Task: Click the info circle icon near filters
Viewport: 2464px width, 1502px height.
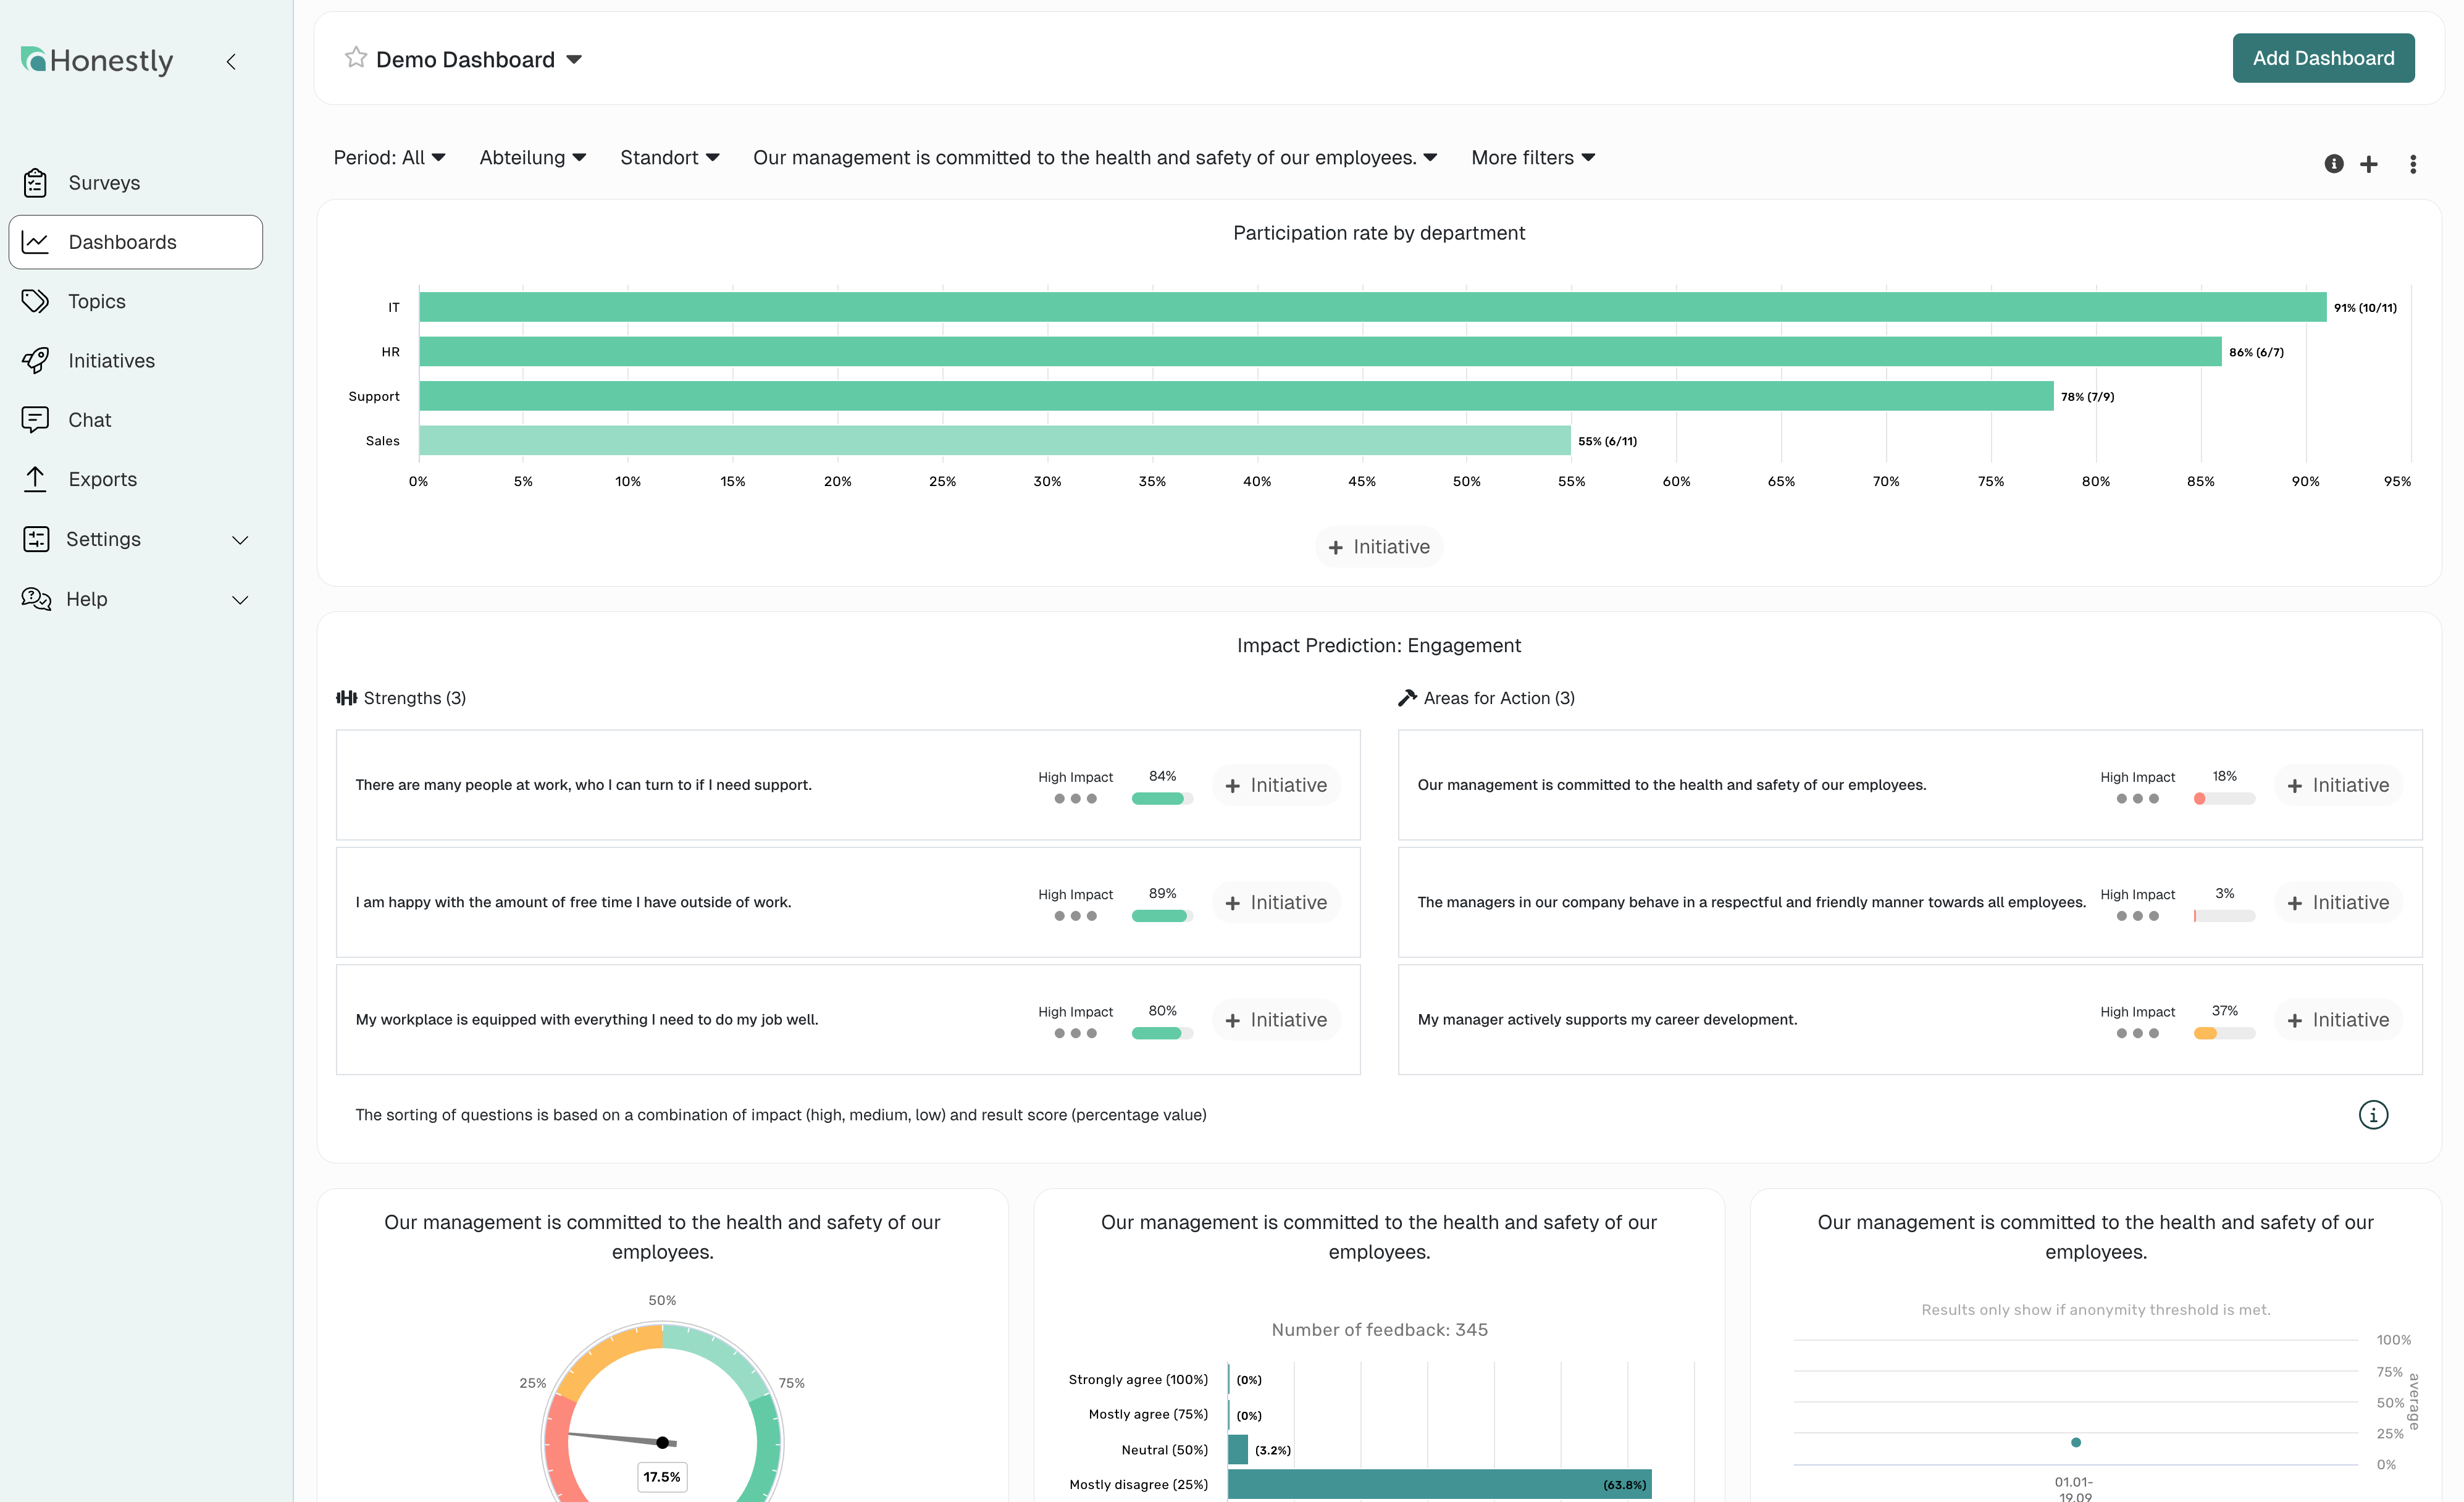Action: tap(2334, 163)
